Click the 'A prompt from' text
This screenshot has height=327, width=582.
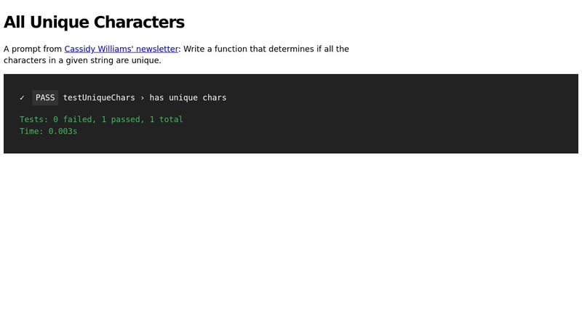point(33,49)
